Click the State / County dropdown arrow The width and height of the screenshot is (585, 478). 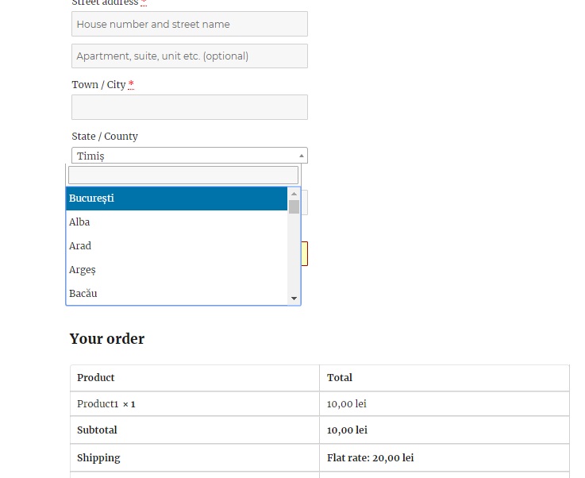pos(302,156)
